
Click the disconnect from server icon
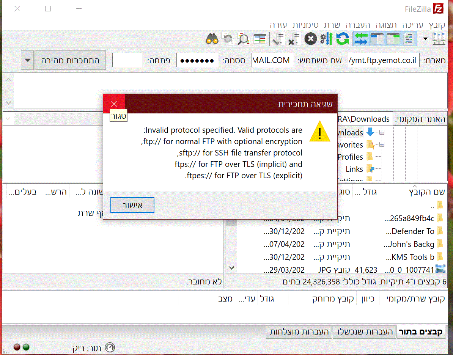tap(294, 39)
